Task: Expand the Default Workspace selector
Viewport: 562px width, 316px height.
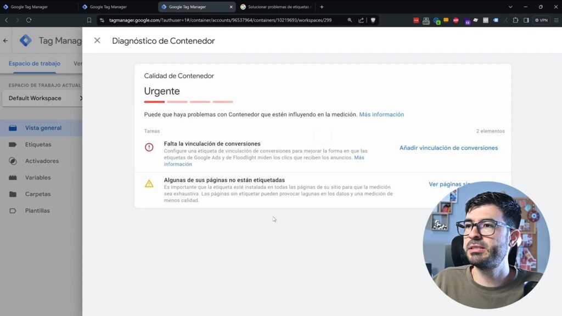Action: [x=42, y=98]
